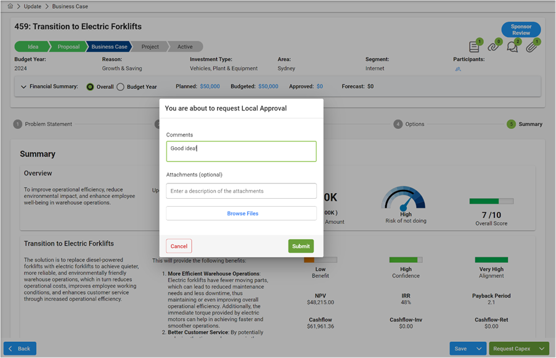Submit the Local Approval request
556x358 pixels.
click(x=301, y=246)
